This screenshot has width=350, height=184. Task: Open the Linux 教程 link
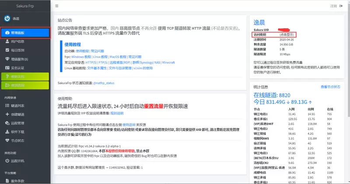pyautogui.click(x=101, y=57)
